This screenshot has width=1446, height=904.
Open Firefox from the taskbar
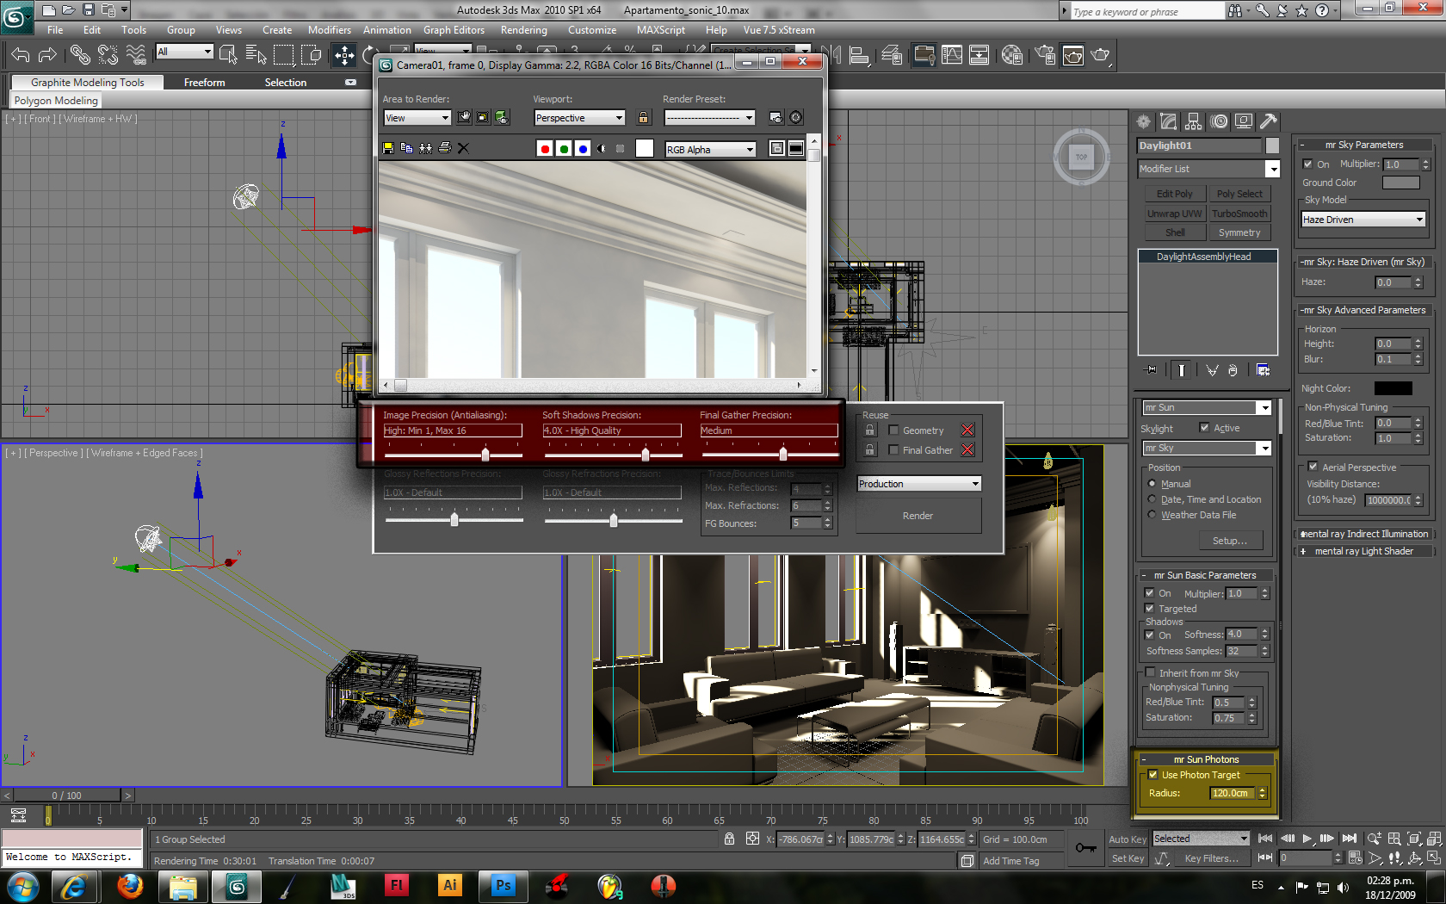tap(130, 885)
